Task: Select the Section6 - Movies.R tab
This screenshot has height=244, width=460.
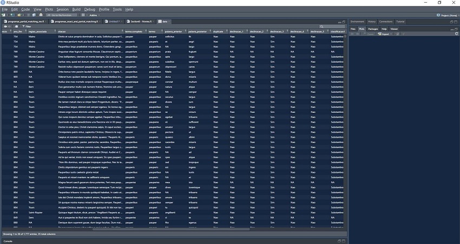Action: pyautogui.click(x=141, y=22)
